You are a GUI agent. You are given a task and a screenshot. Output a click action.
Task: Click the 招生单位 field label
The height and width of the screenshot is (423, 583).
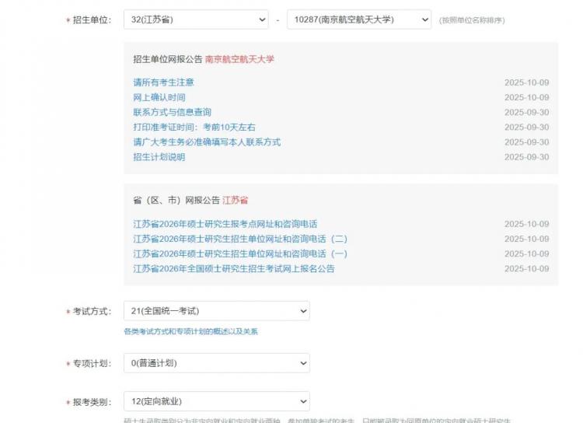92,19
